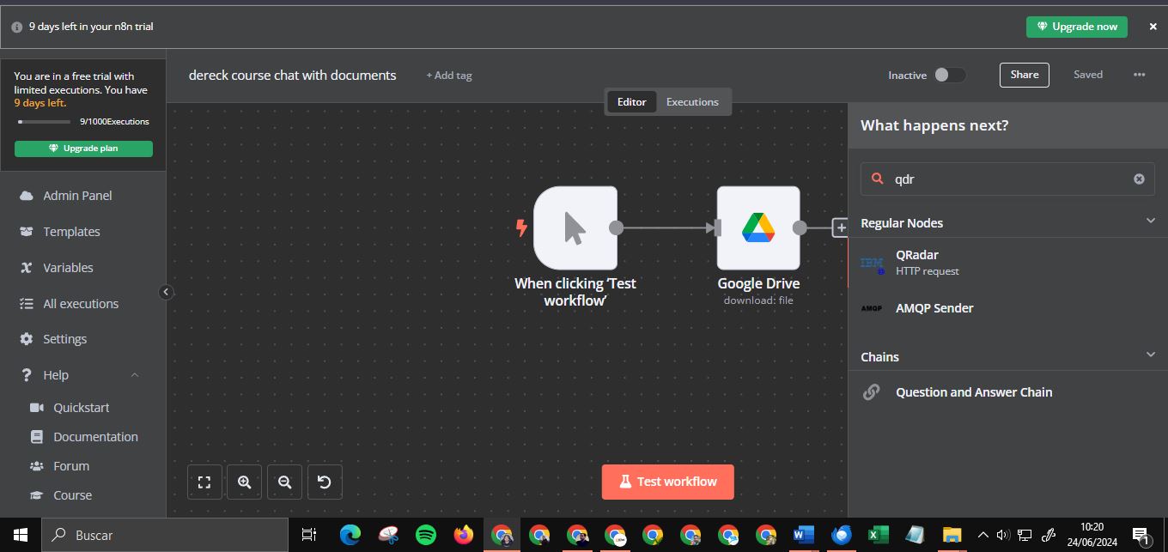This screenshot has width=1168, height=552.
Task: Zoom out on the workflow canvas
Action: [285, 482]
